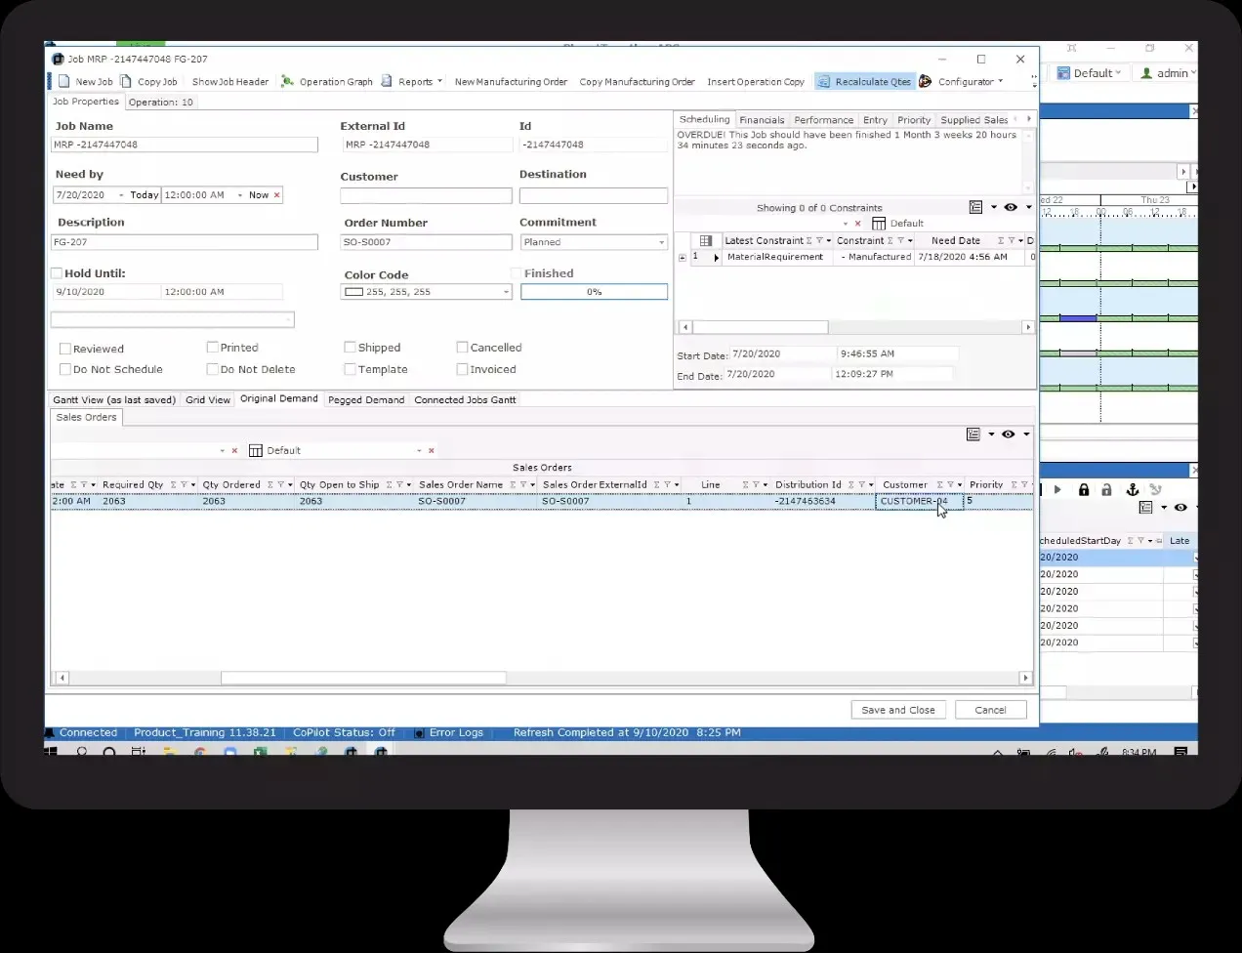
Task: Switch to Connected Jobs Gantt tab
Action: click(x=465, y=400)
